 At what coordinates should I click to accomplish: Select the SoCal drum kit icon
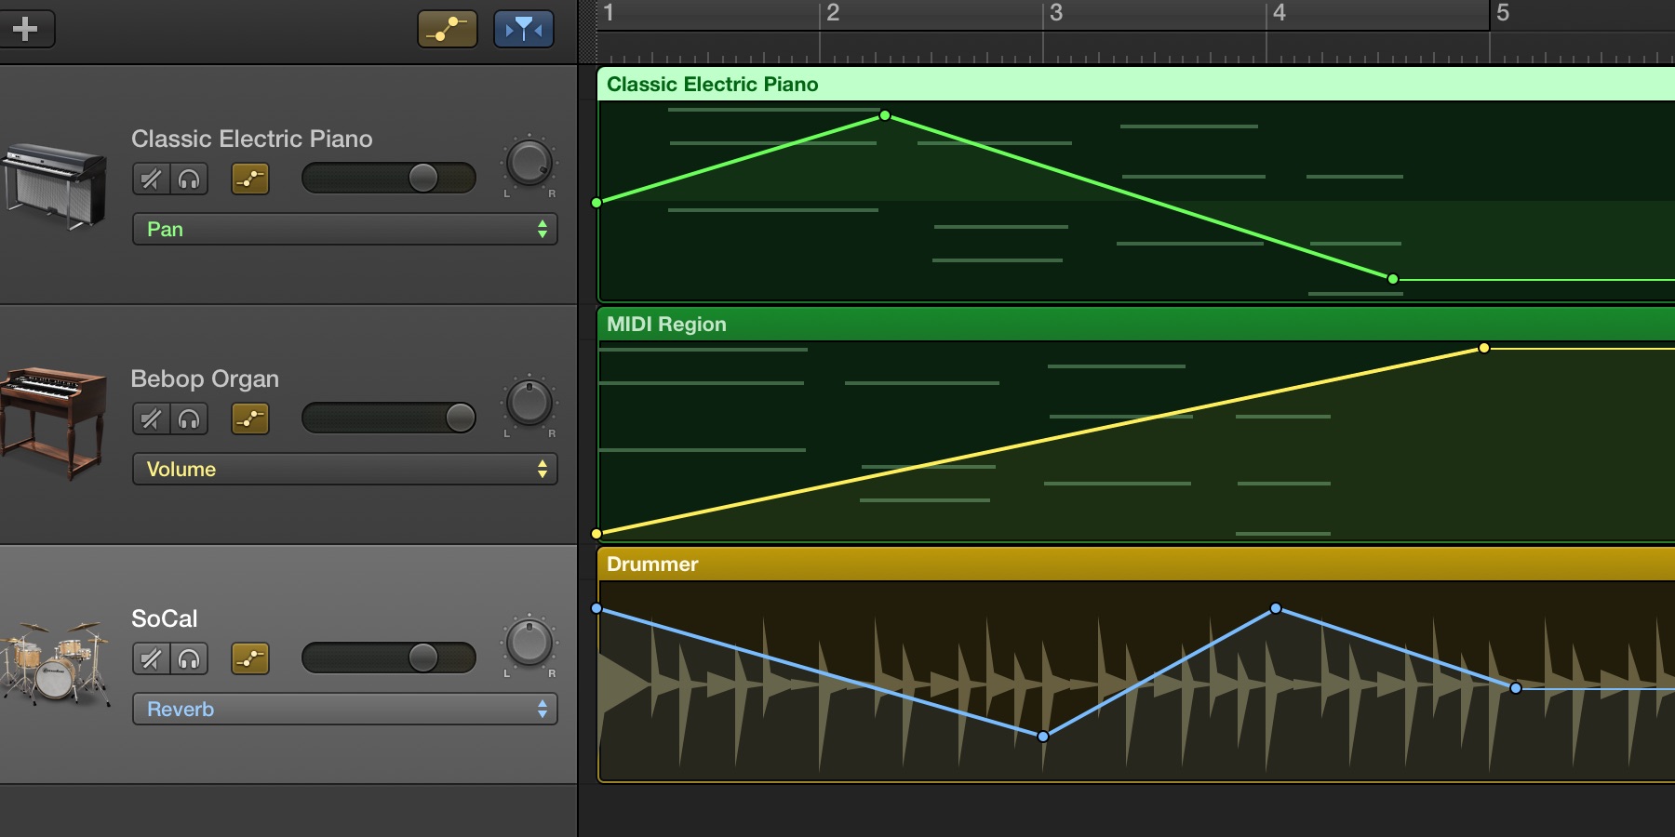(56, 662)
